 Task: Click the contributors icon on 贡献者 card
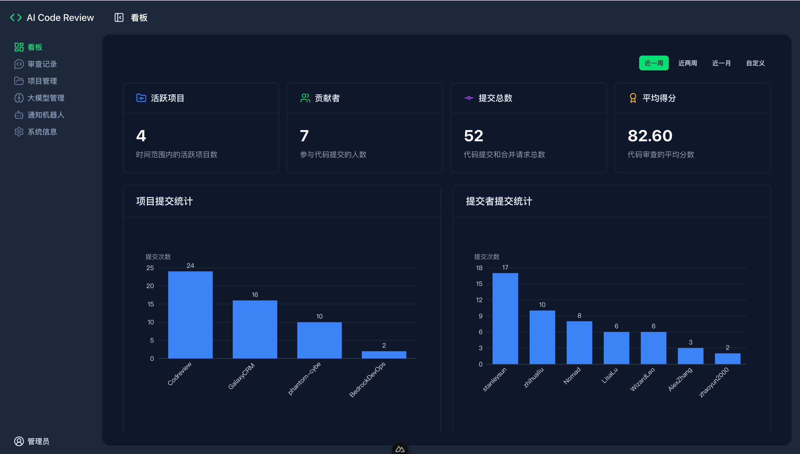click(305, 98)
